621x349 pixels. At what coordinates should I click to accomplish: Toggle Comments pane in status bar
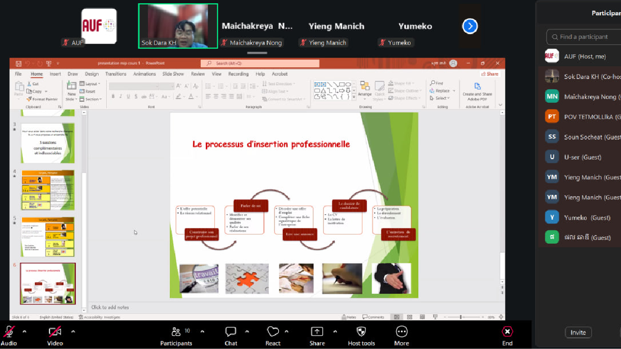[373, 317]
